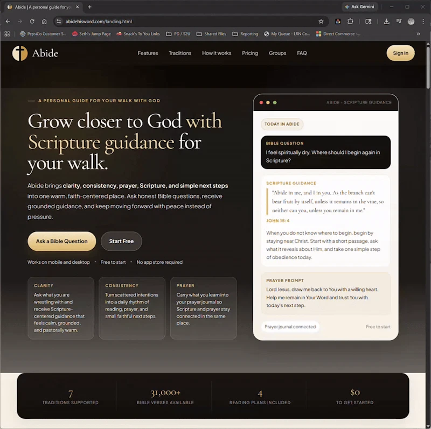Open the Direct Commerce bookmark
The width and height of the screenshot is (431, 429).
pos(338,34)
